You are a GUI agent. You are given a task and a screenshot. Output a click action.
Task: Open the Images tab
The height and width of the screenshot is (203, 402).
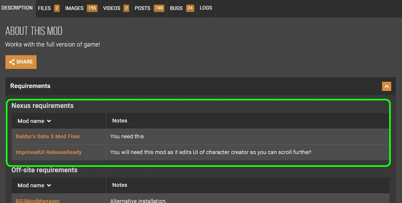coord(81,8)
